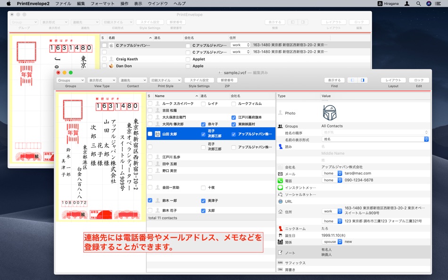Click the ロック Edit lock button

(x=419, y=80)
